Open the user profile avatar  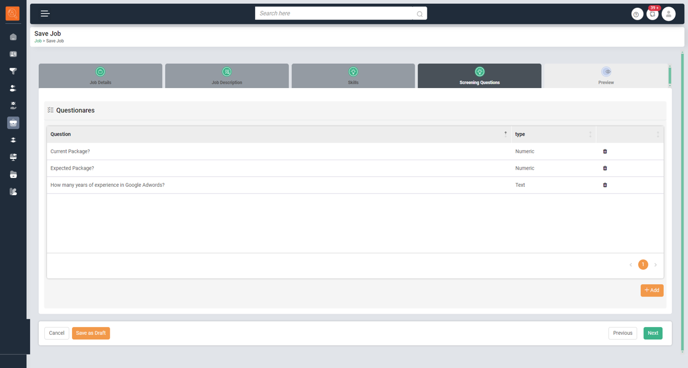[x=669, y=14]
